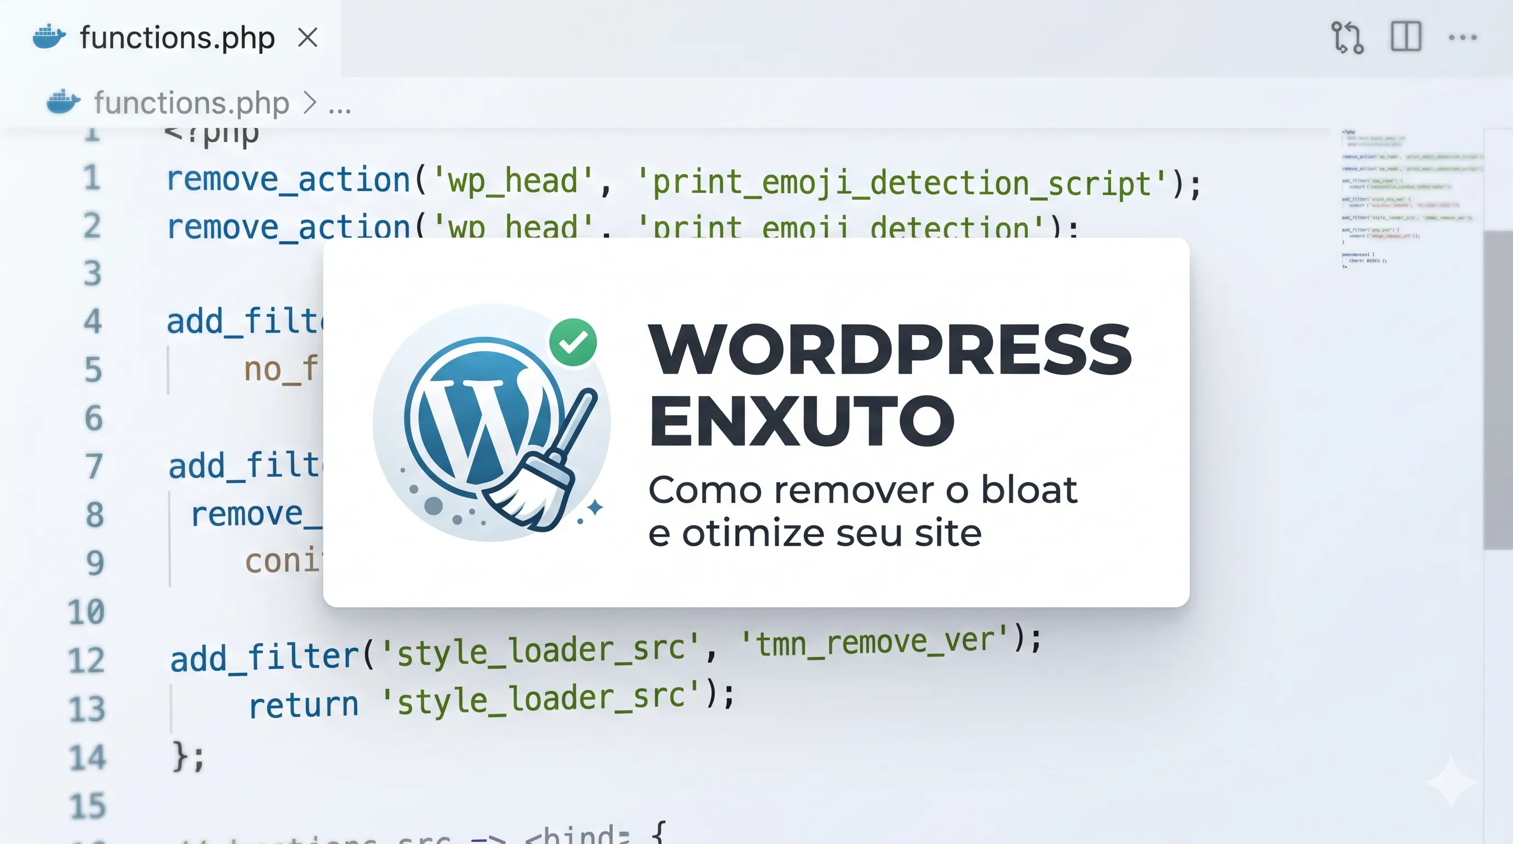
Task: Click the WordPress broom logo in card
Action: (492, 422)
